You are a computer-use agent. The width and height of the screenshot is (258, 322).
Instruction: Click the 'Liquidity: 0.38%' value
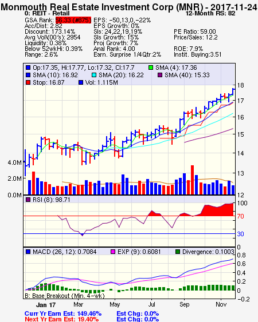[x=45, y=43]
